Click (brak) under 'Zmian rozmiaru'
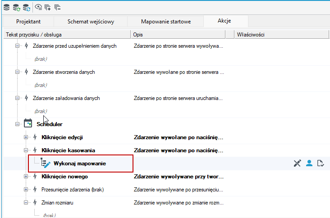Image resolution: width=330 pixels, height=218 pixels. coord(49,215)
